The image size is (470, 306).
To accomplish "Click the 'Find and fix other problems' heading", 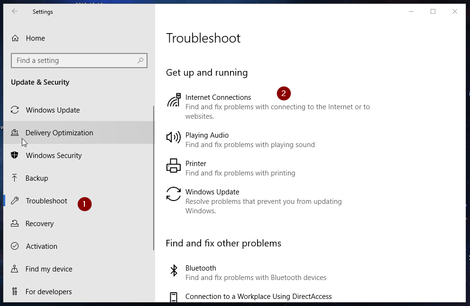I will click(x=223, y=243).
